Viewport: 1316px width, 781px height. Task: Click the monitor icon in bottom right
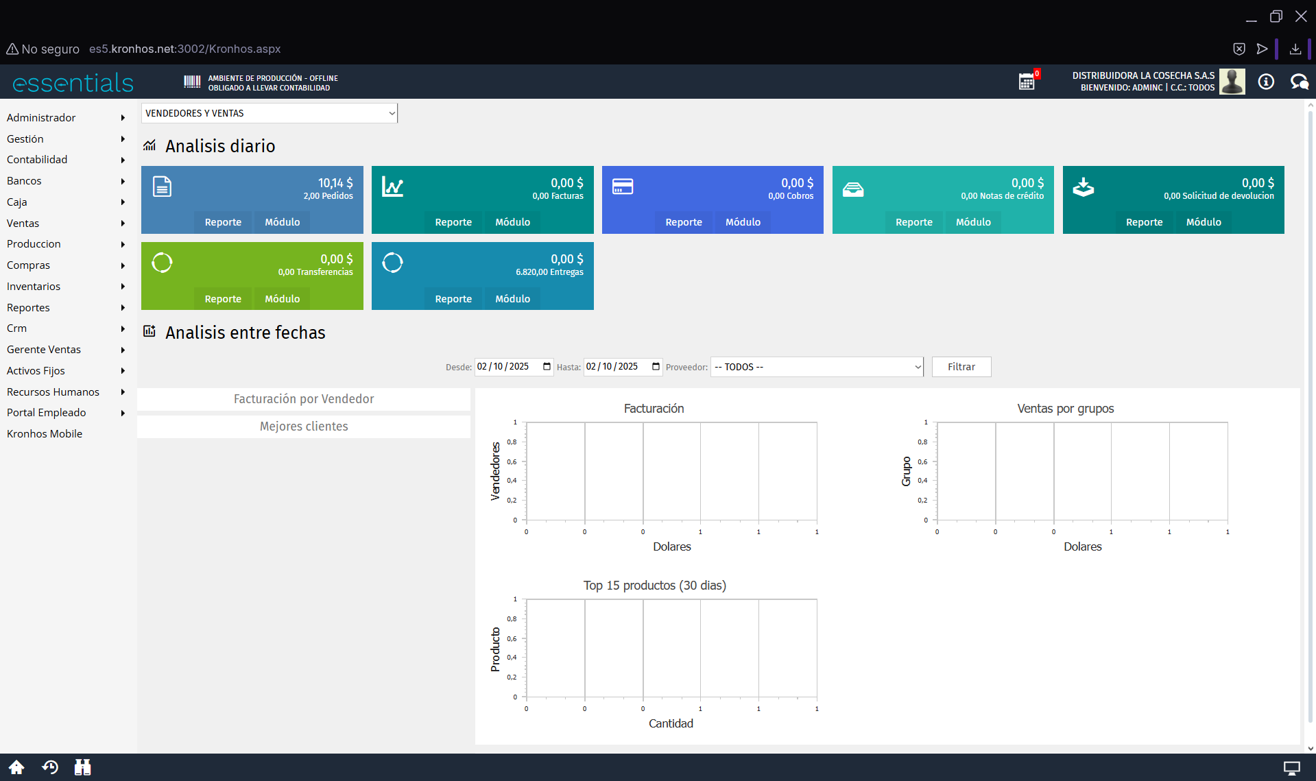pyautogui.click(x=1291, y=768)
